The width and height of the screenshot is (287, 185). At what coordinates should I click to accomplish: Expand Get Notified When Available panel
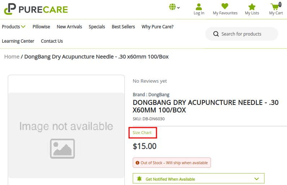click(257, 179)
